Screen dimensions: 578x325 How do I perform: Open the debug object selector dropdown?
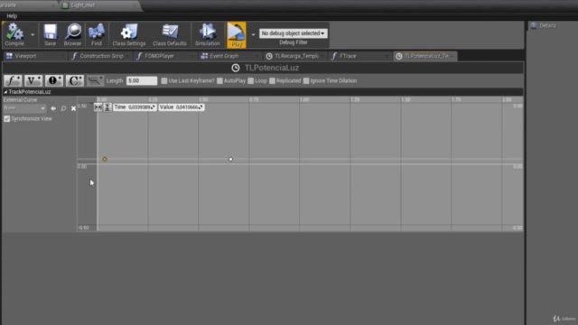tap(293, 33)
